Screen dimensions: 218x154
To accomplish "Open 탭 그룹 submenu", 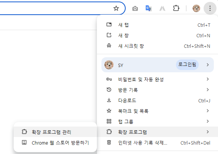I will coord(157,121).
